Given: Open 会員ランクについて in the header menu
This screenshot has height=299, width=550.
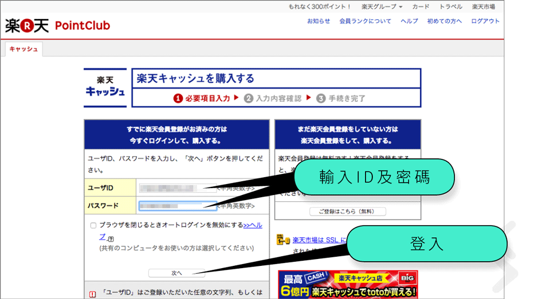Looking at the screenshot, I should coord(365,21).
